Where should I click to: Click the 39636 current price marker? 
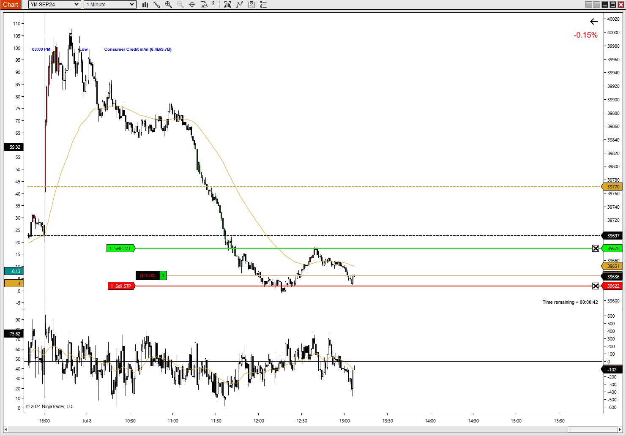coord(612,277)
